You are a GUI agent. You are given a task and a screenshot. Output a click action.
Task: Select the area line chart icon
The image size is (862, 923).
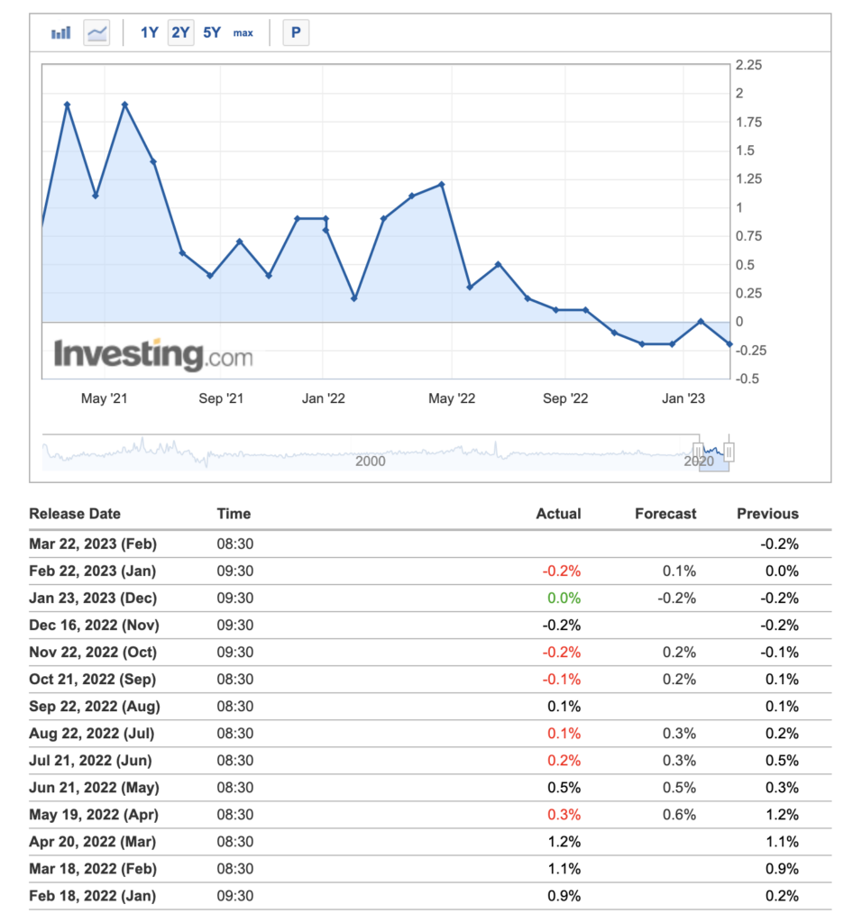click(x=96, y=33)
